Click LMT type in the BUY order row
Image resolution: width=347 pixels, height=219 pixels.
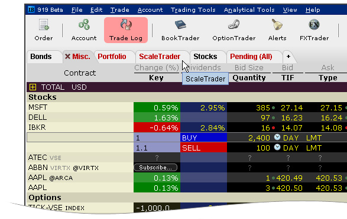pos(314,138)
